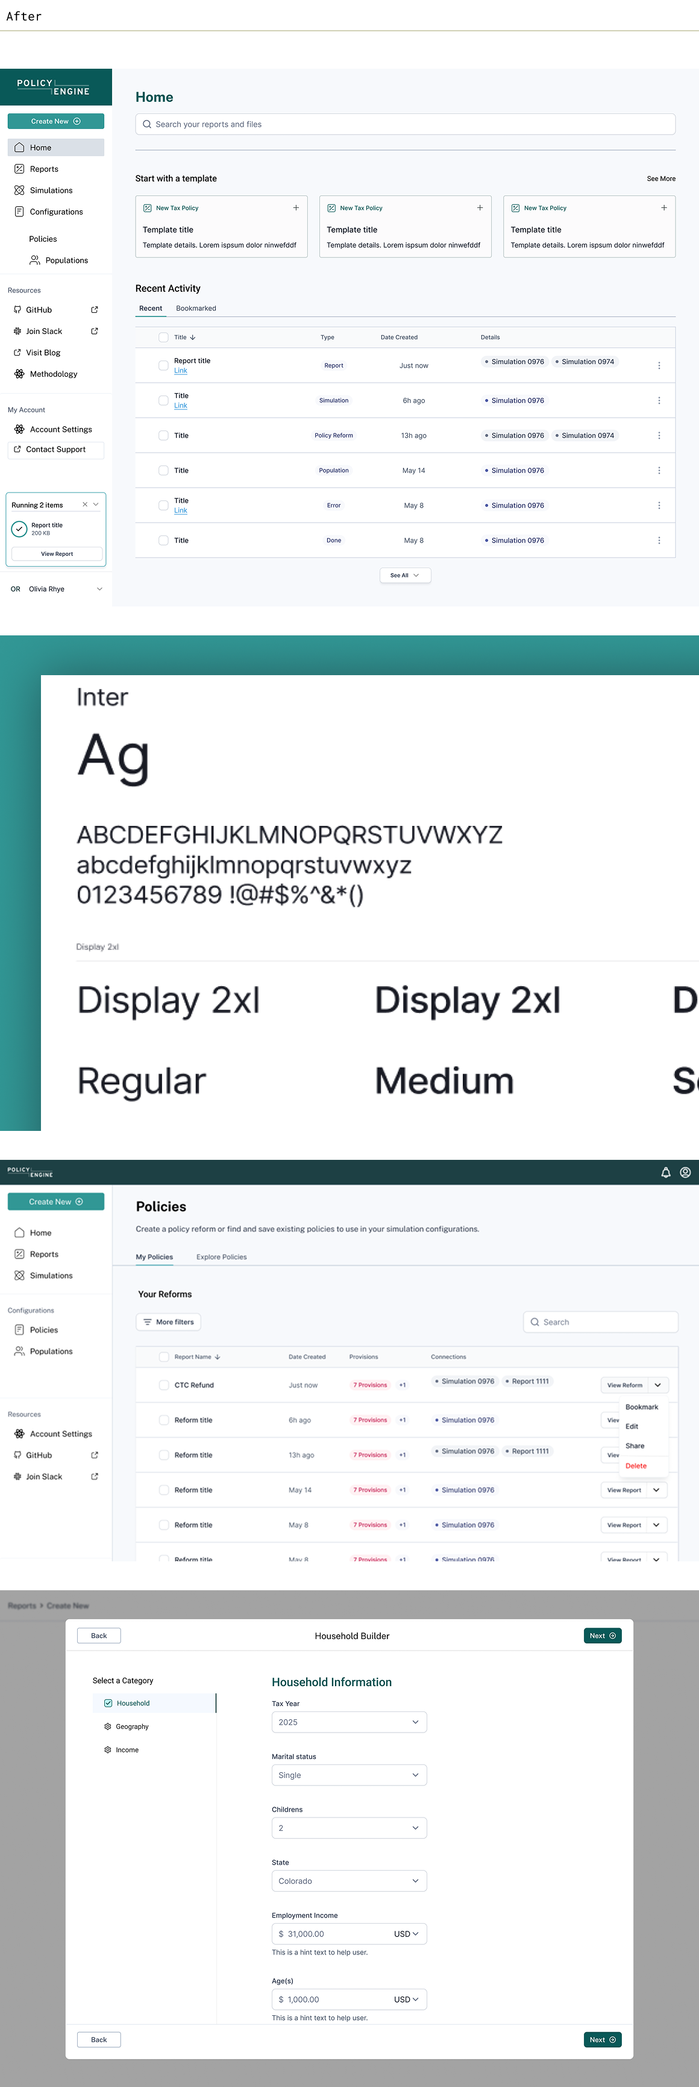Click the search magnifier icon in Home search
699x2087 pixels.
[x=146, y=124]
